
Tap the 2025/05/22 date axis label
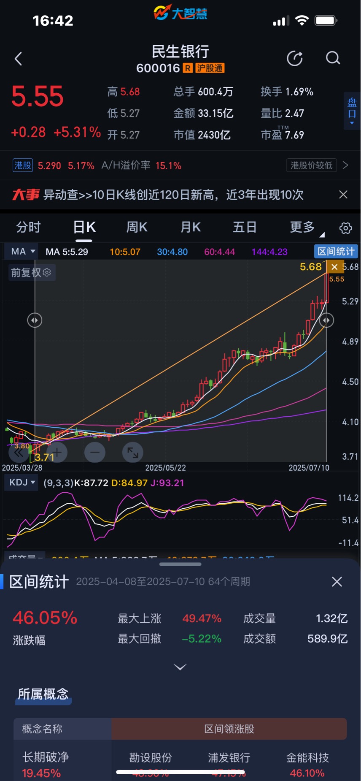[165, 468]
